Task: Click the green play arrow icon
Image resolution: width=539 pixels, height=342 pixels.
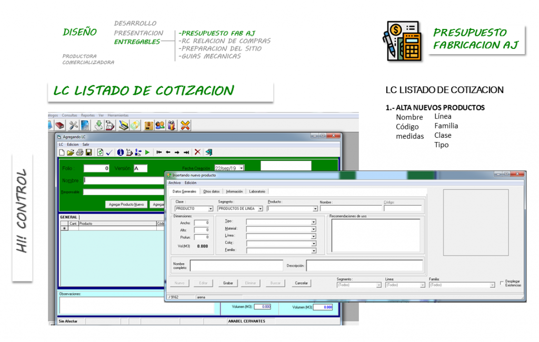Action: pos(147,152)
